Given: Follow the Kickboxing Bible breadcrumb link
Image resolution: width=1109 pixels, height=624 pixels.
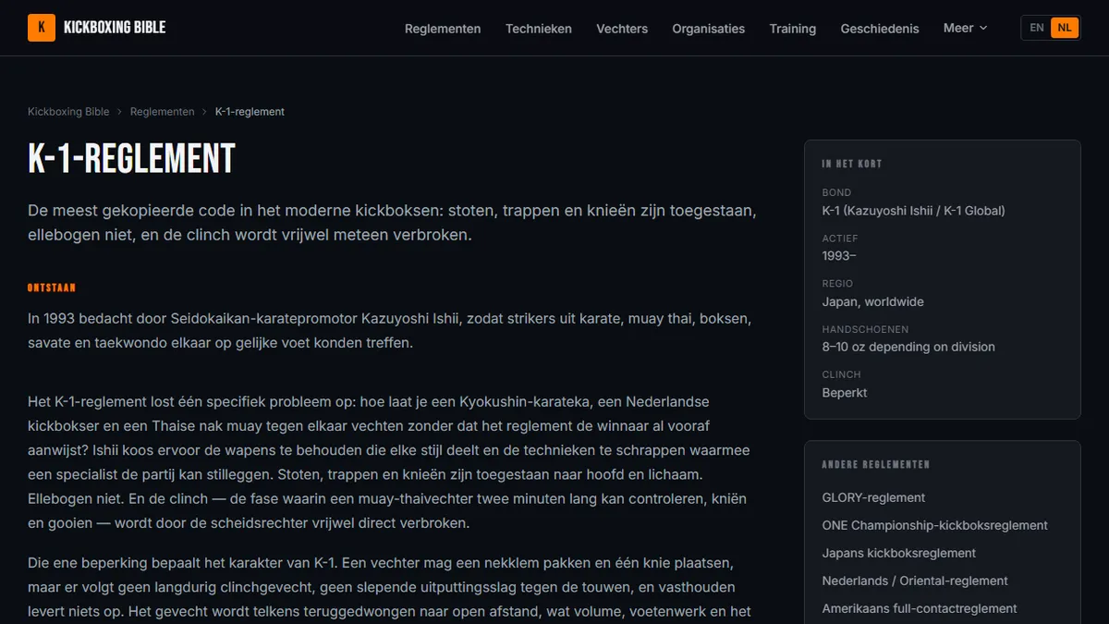Looking at the screenshot, I should [x=68, y=112].
